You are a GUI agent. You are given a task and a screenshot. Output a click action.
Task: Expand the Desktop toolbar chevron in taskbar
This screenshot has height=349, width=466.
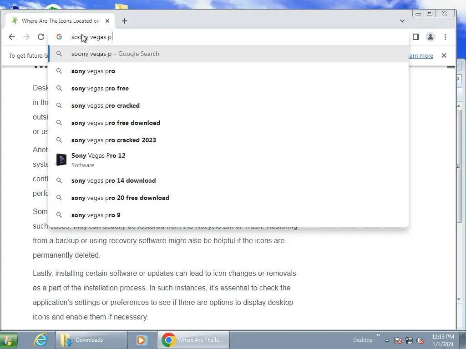[378, 335]
